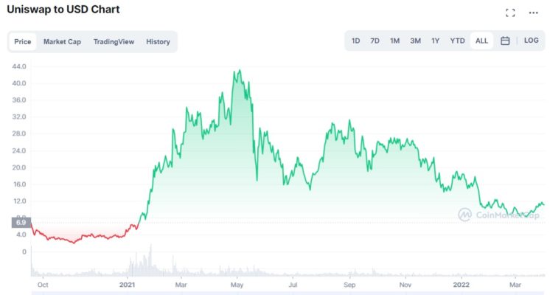Toggle the LOG scale button
The image size is (550, 295).
click(x=532, y=41)
